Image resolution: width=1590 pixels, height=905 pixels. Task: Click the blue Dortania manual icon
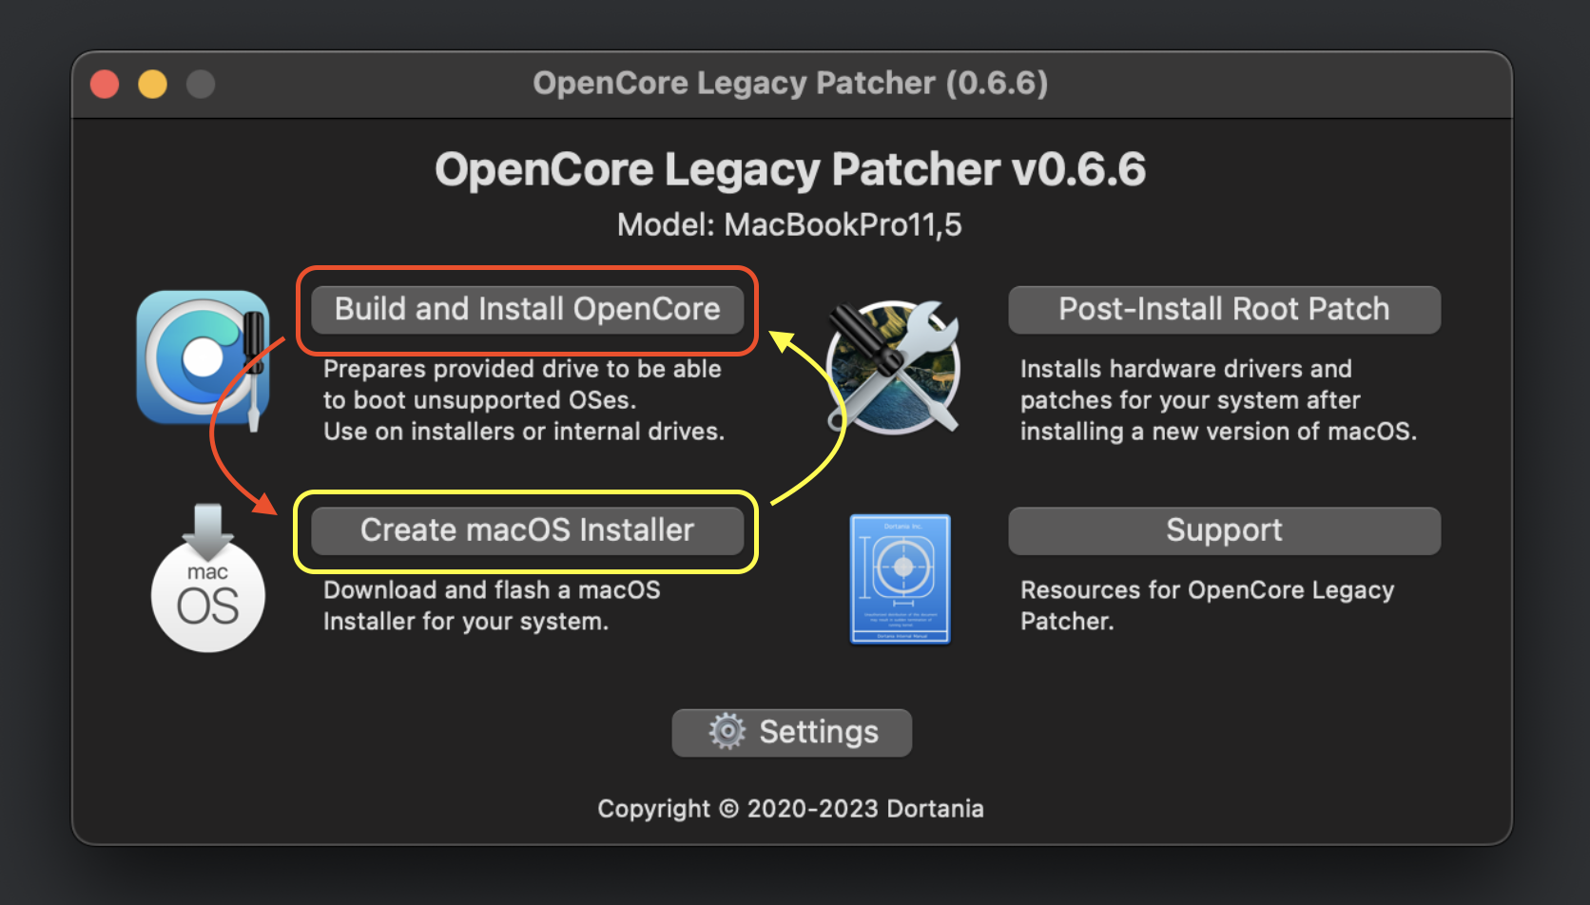click(900, 579)
